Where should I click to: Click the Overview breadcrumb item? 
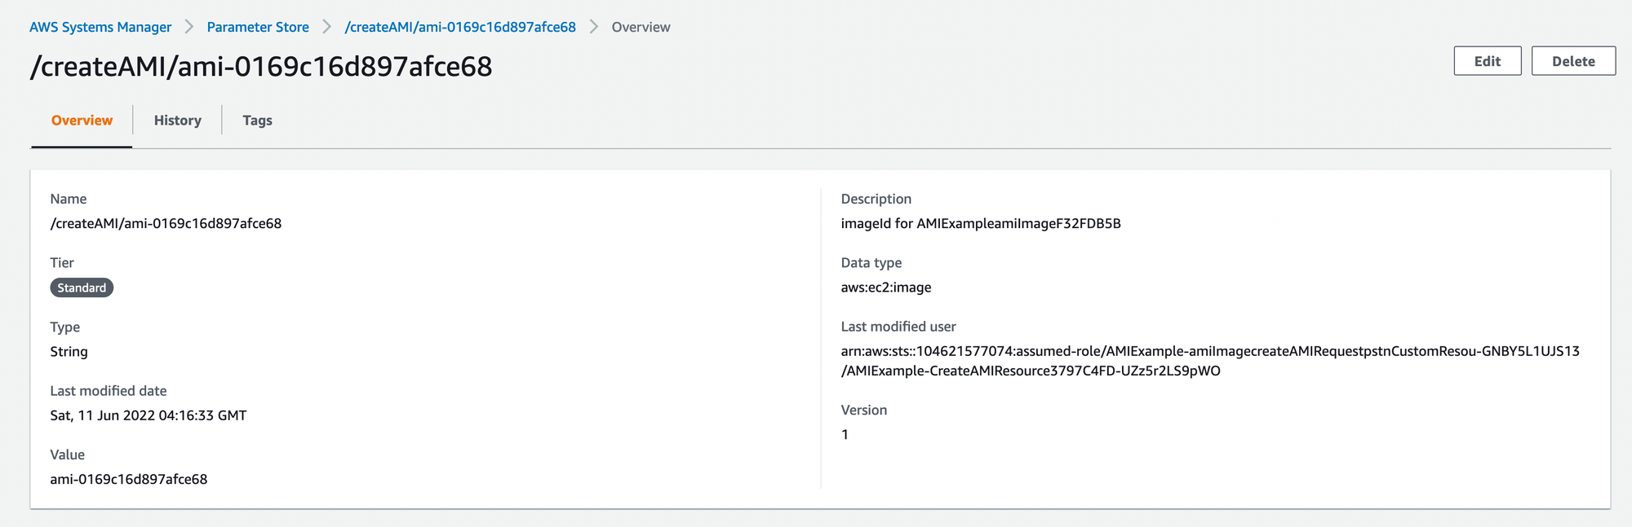point(641,27)
